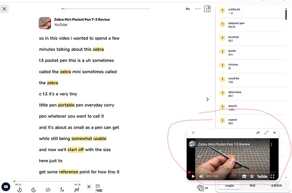
Task: Close the lesson with the top-left X
Action: 5,8
